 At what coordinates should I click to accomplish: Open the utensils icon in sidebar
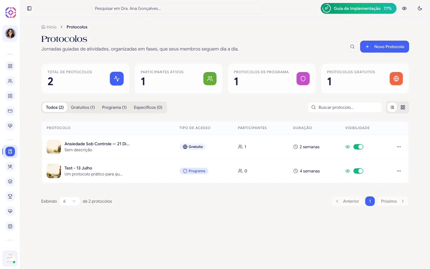10,166
